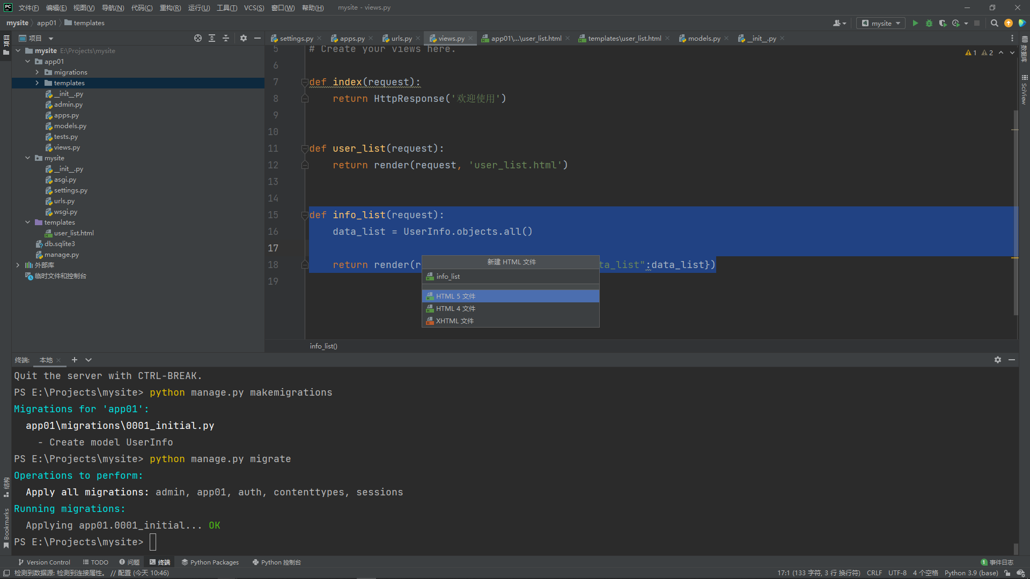The width and height of the screenshot is (1030, 579).
Task: Start debugging with the bug icon
Action: click(x=929, y=23)
